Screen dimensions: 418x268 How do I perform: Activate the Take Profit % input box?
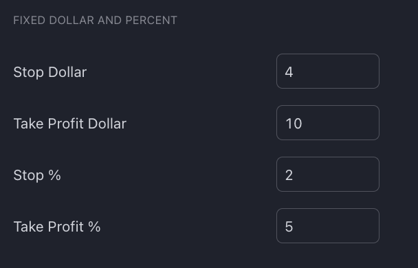pos(328,225)
